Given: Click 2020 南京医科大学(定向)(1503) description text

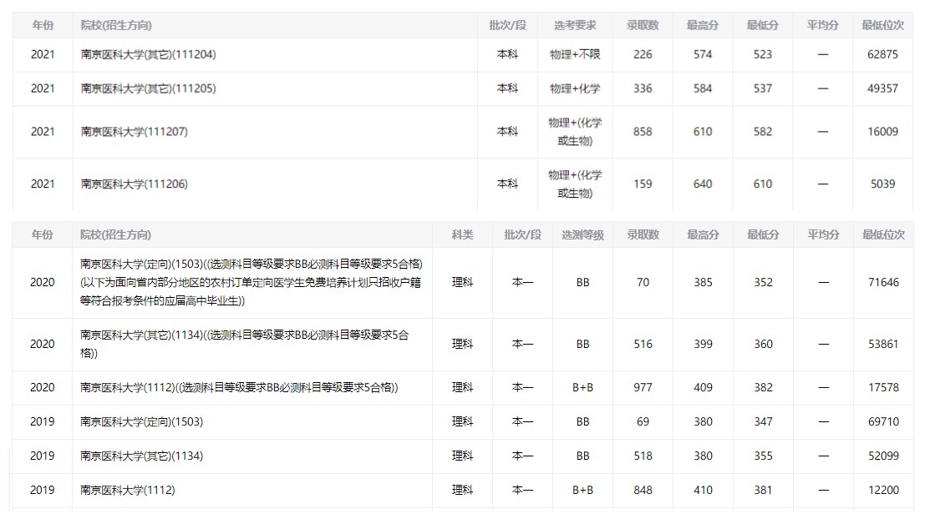Looking at the screenshot, I should click(251, 282).
